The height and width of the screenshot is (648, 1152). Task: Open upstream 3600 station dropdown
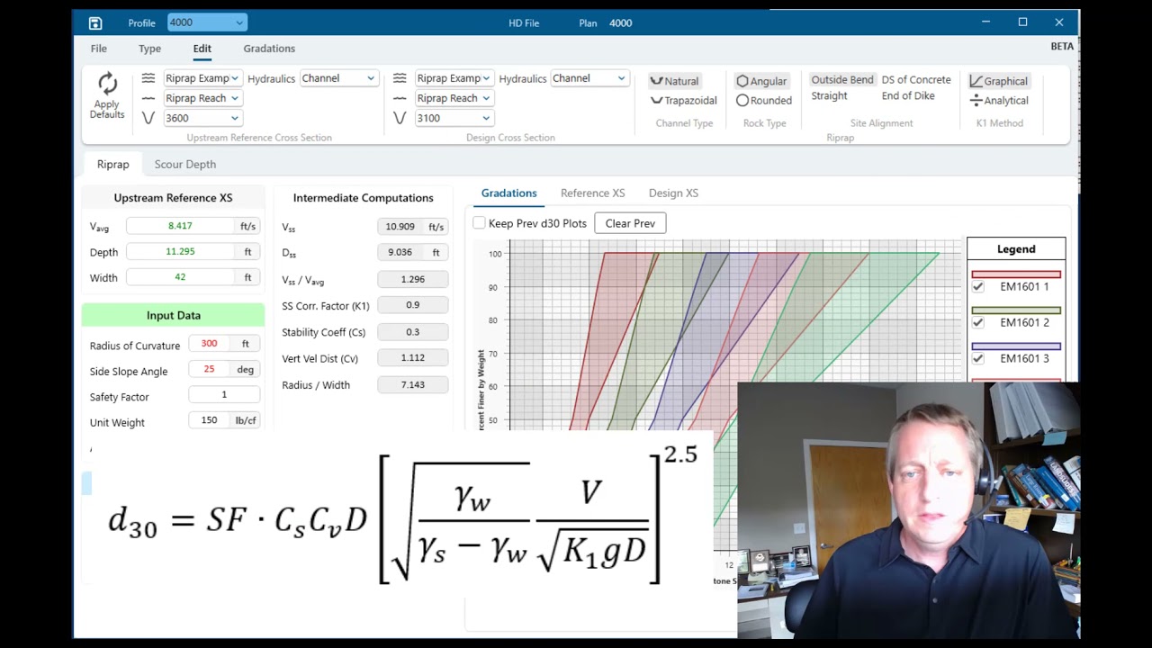coord(202,118)
